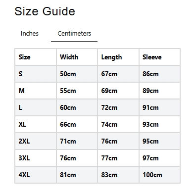Click the Width column header
This screenshot has width=195, height=196.
[x=69, y=57]
